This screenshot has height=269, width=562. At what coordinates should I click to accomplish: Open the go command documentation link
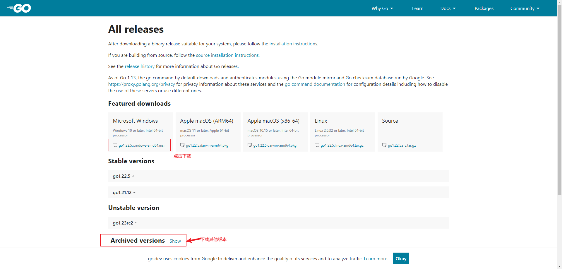click(315, 84)
